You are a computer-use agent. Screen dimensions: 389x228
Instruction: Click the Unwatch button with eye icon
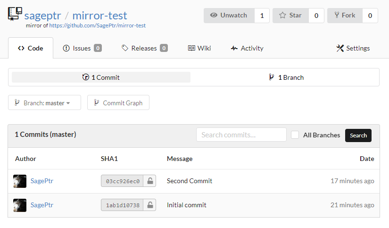point(229,16)
